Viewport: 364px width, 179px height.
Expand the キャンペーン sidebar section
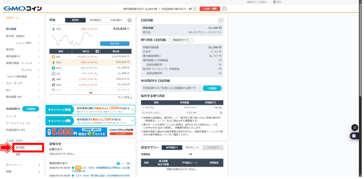pos(39,165)
